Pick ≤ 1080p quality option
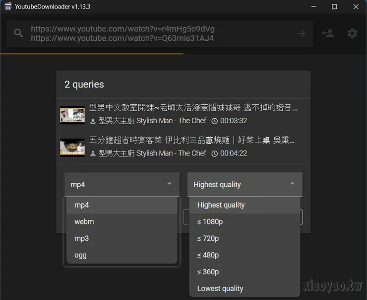The image size is (367, 300). [x=245, y=222]
